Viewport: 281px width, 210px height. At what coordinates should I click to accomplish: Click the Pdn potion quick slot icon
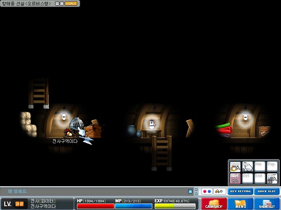point(272,178)
